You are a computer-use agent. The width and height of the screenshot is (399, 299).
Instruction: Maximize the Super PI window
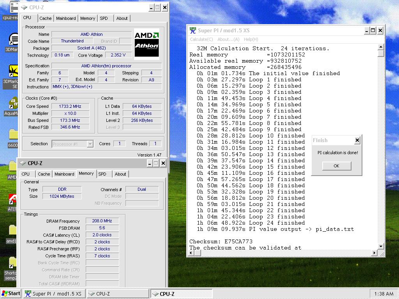click(373, 30)
